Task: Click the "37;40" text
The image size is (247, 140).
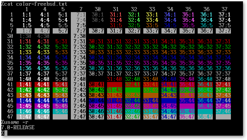Action: click(223, 79)
